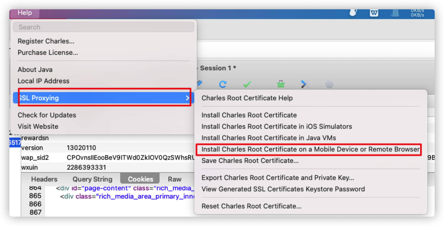Select the wap_sid2 value starting CPOvnsIIEoo
The image size is (444, 226).
(130, 158)
